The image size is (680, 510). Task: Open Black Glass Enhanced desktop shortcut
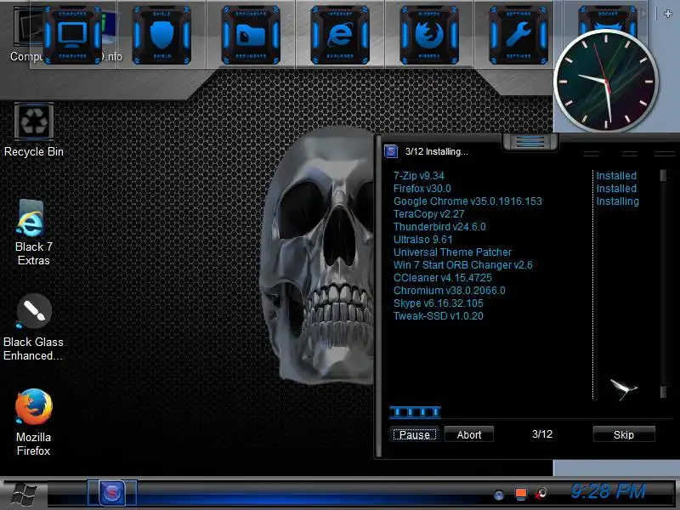coord(33,328)
